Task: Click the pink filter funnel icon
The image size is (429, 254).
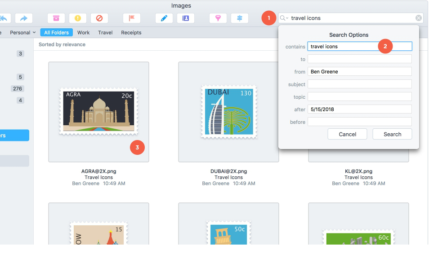Action: pos(218,18)
